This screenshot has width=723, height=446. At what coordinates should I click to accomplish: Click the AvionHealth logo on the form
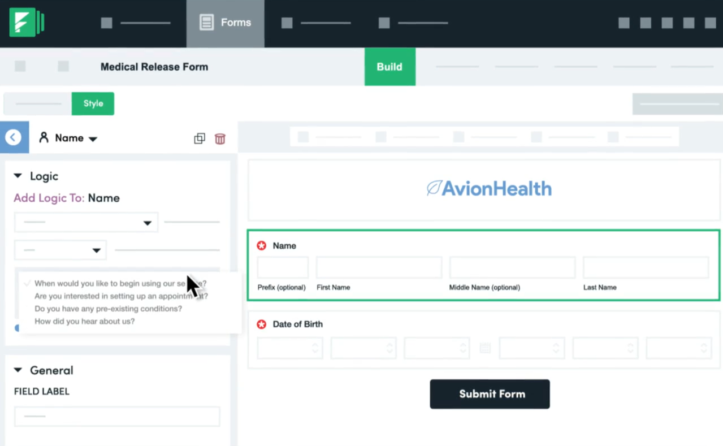coord(488,188)
